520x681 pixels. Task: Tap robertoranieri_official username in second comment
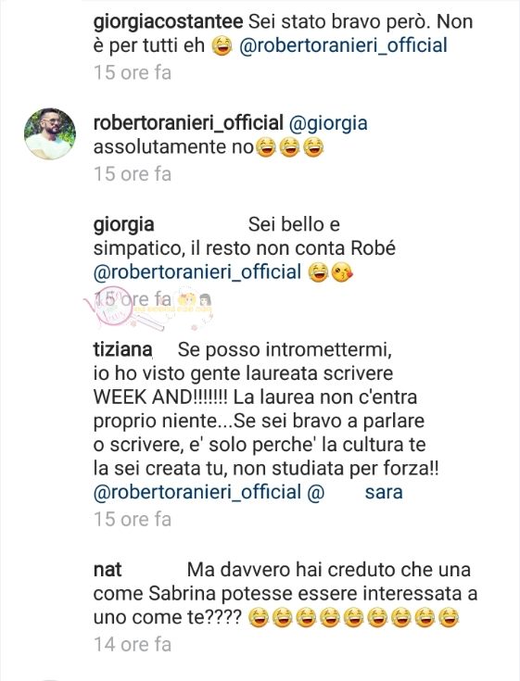click(188, 123)
